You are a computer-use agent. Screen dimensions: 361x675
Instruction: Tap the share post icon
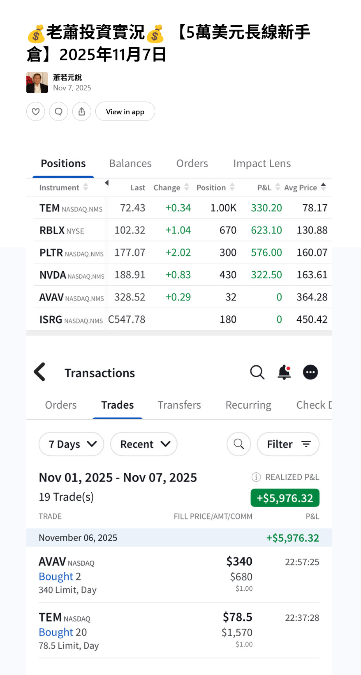[x=82, y=111]
